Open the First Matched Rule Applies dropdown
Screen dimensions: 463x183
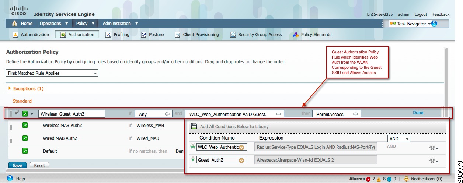pyautogui.click(x=52, y=73)
